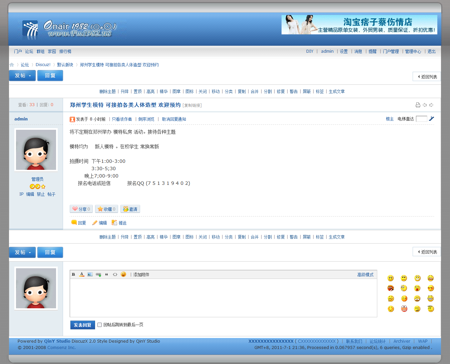Viewport: 450px width, 364px height.
Task: Open the font color tool in editor
Action: click(x=82, y=275)
